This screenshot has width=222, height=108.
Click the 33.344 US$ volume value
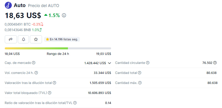[102, 73]
